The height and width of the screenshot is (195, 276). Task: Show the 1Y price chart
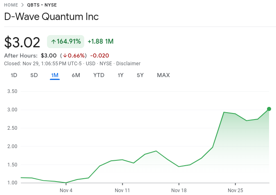pyautogui.click(x=121, y=75)
